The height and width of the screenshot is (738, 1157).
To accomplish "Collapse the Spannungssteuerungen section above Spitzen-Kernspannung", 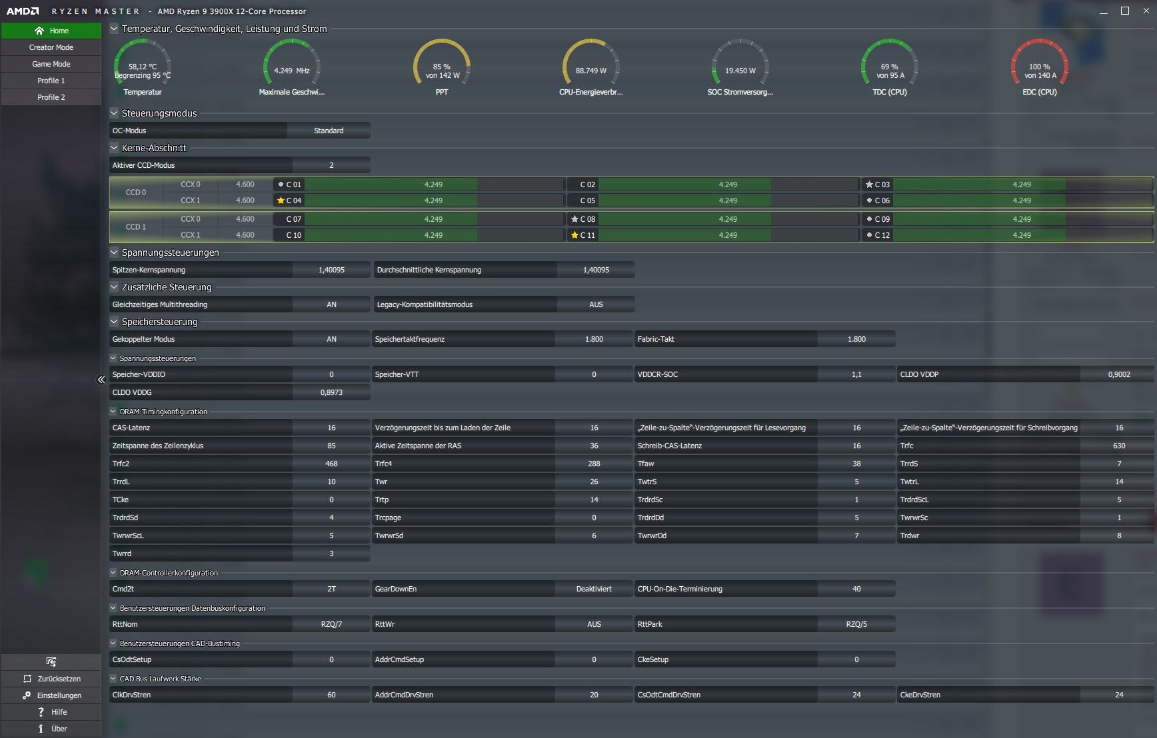I will coord(114,252).
